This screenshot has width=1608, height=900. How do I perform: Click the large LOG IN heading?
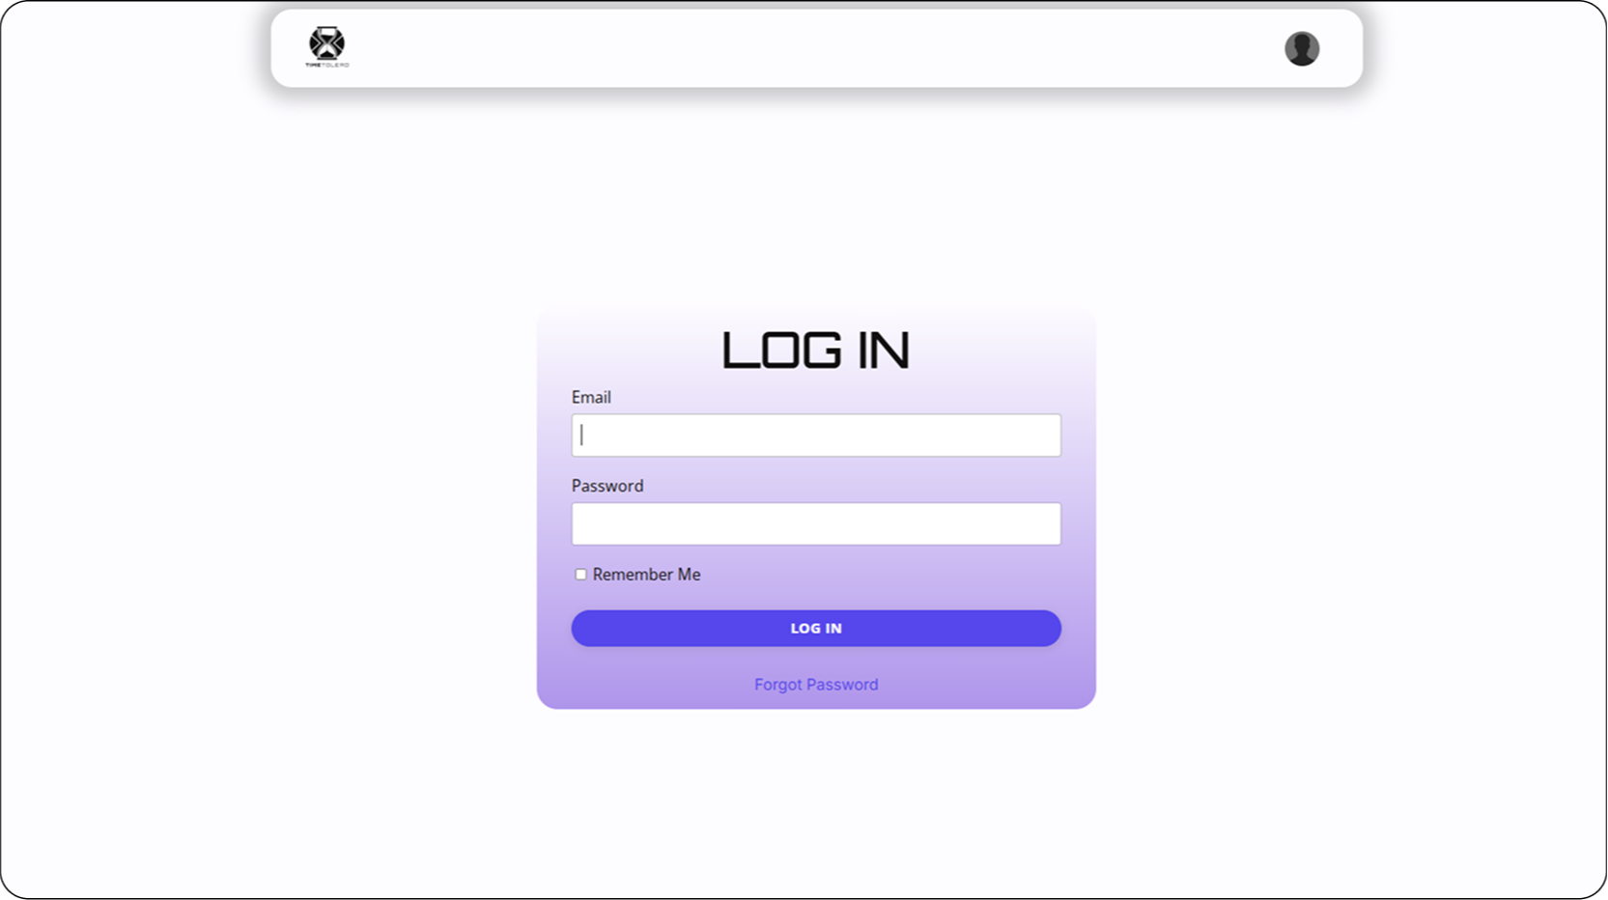click(816, 350)
